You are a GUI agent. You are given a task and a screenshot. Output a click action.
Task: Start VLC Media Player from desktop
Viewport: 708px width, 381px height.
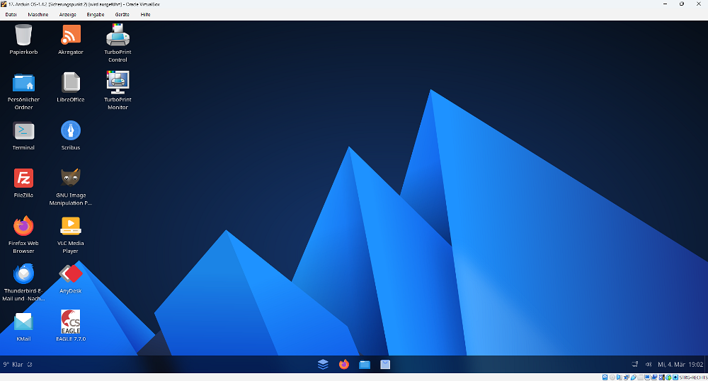71,227
